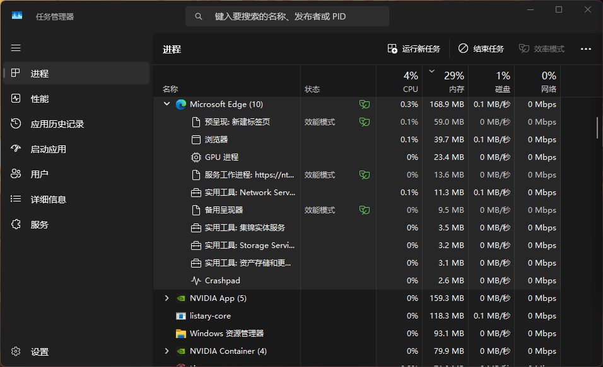
Task: Click the 运行新任务 icon
Action: (x=392, y=48)
